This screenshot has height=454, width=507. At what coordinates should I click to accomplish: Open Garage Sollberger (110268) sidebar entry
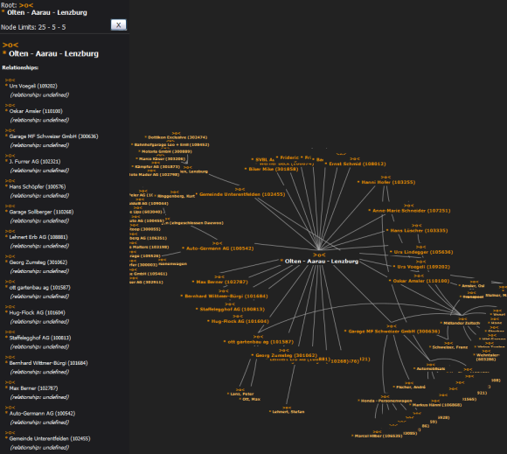click(x=41, y=212)
